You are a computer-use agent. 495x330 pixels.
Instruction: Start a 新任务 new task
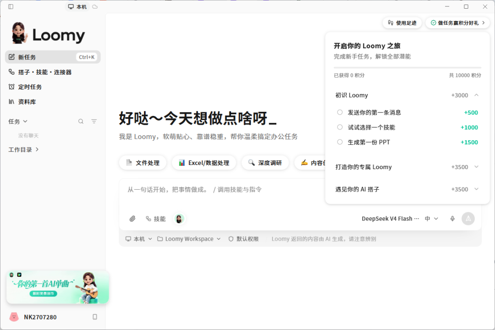click(53, 57)
